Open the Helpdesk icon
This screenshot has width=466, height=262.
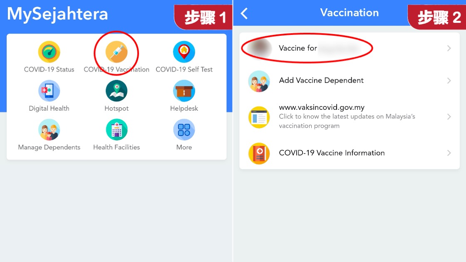[184, 91]
